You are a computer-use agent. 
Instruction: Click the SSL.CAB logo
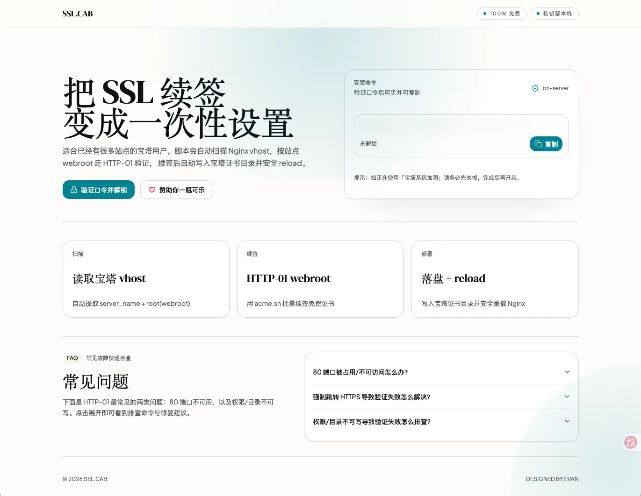(78, 14)
